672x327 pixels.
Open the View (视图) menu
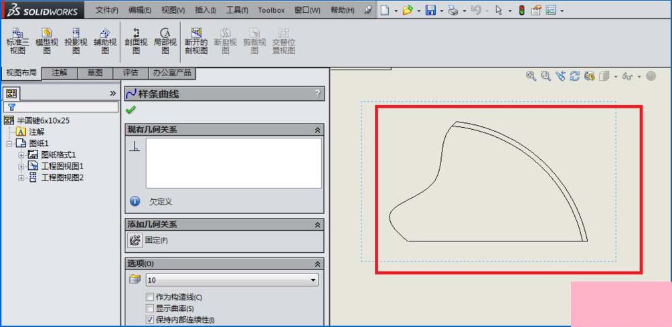173,10
